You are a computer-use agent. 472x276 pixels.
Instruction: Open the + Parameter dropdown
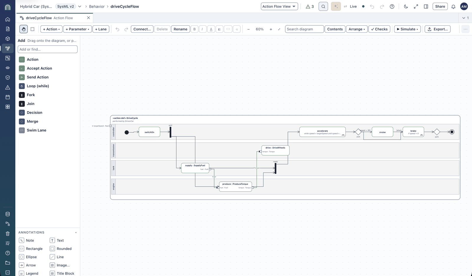pos(77,29)
